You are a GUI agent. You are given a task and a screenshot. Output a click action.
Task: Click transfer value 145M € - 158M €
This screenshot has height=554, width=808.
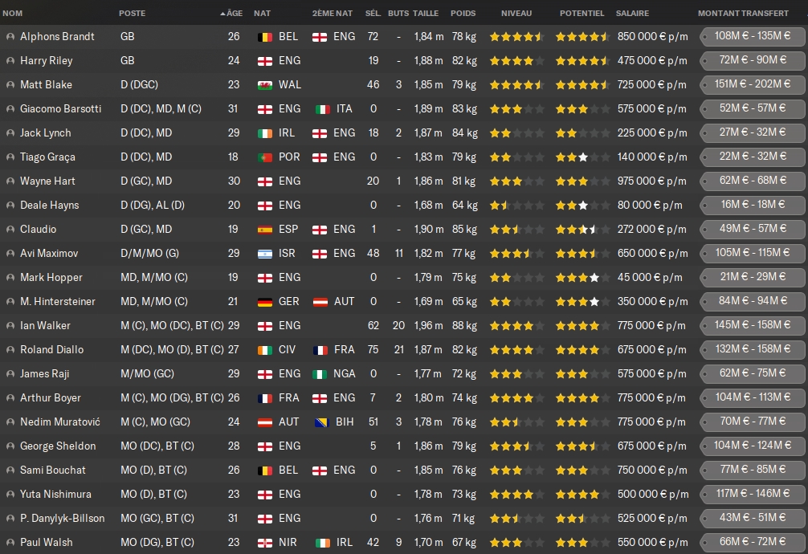tap(753, 325)
